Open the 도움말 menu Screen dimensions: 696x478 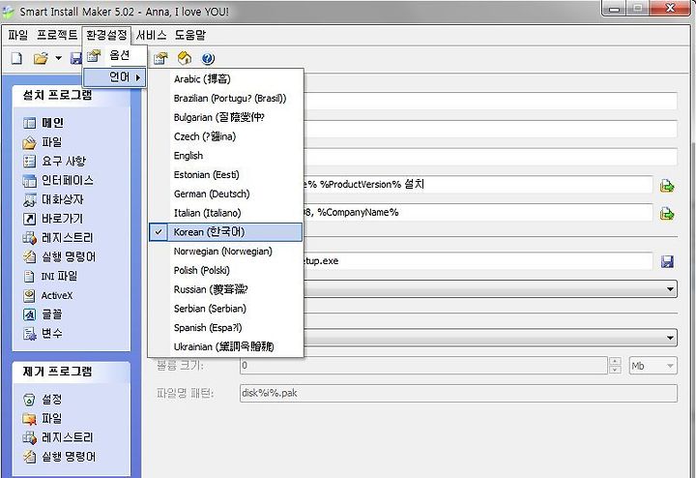pos(190,35)
